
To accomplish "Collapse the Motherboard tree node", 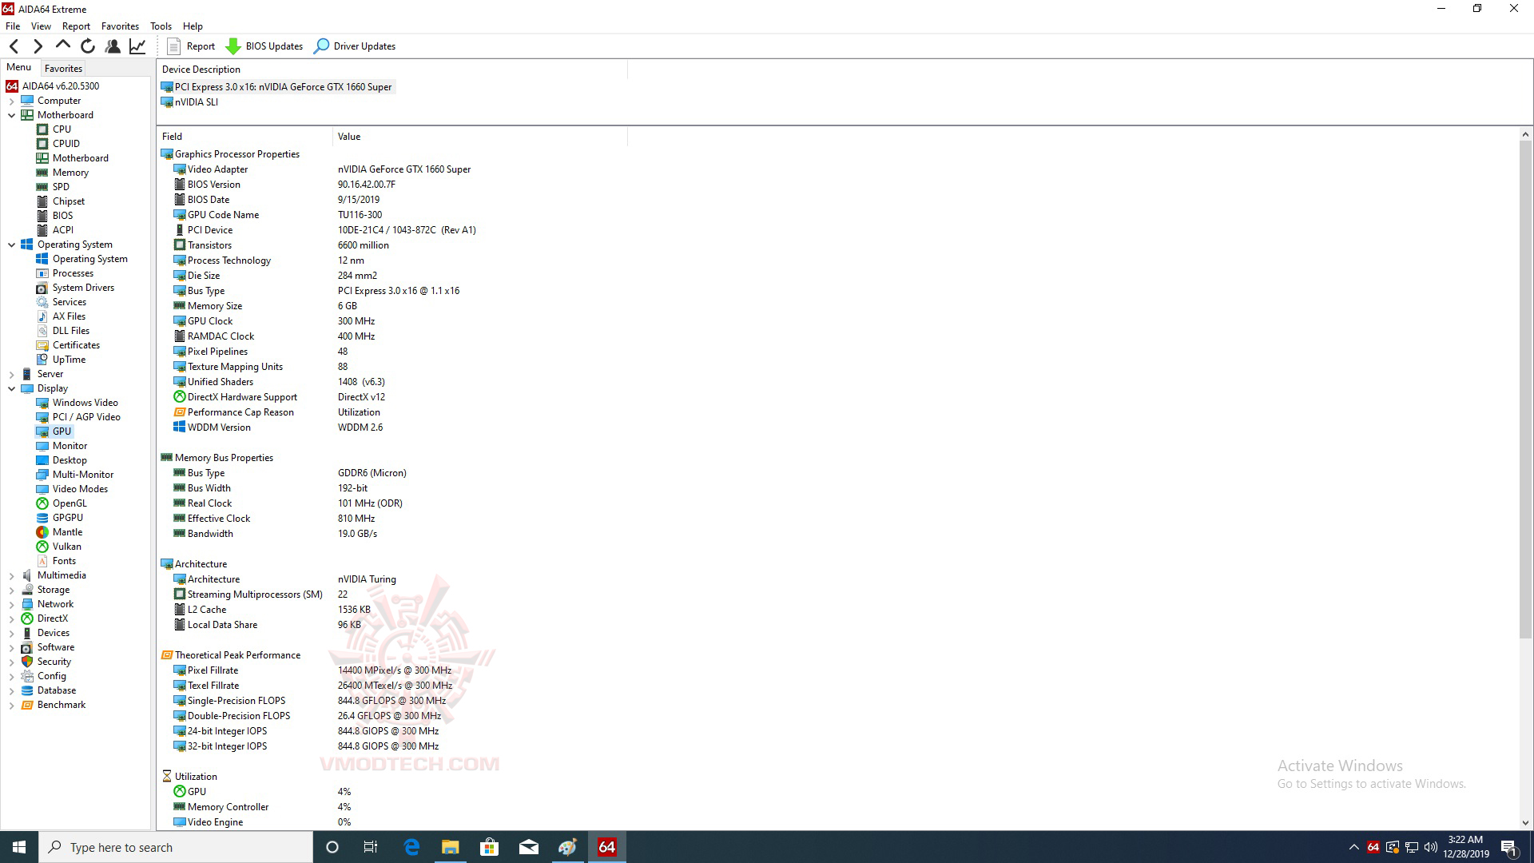I will (x=11, y=115).
